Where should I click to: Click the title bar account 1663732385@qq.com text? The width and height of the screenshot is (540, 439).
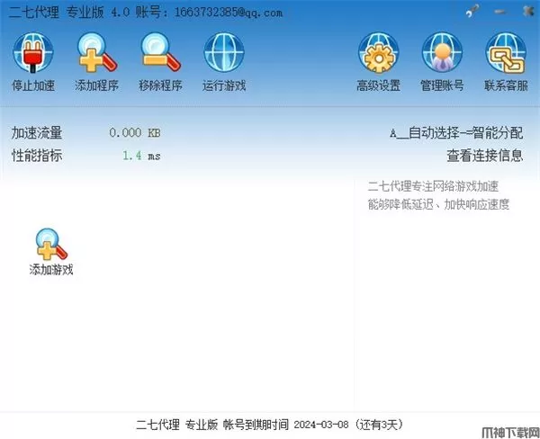(x=229, y=13)
